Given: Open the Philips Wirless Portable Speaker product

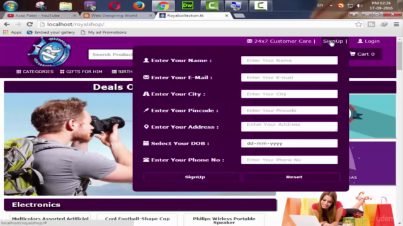Looking at the screenshot, I should (224, 220).
